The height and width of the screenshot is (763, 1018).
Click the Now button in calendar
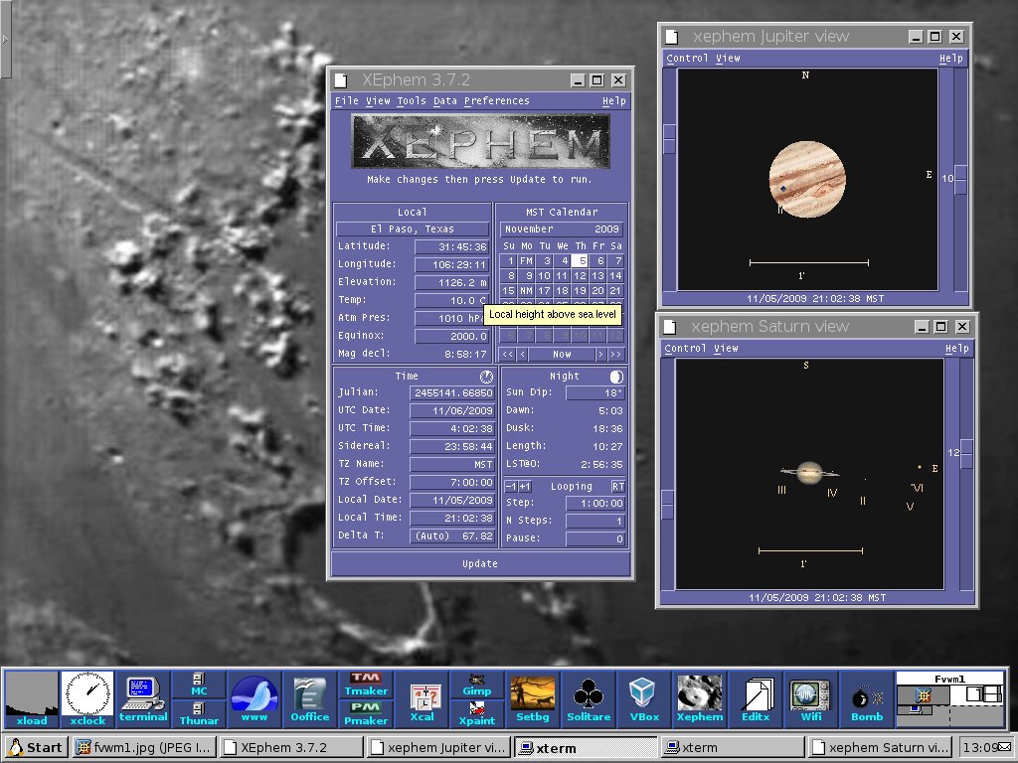pos(562,355)
